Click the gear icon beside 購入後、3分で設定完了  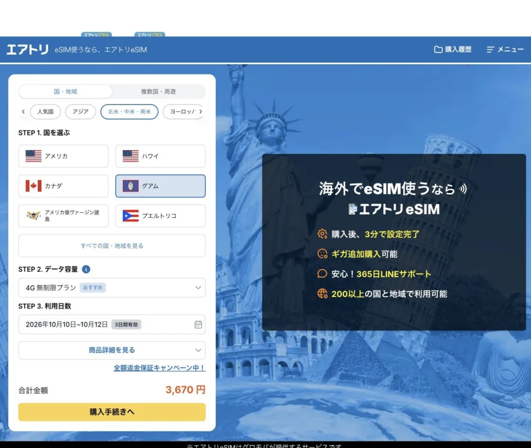click(322, 234)
